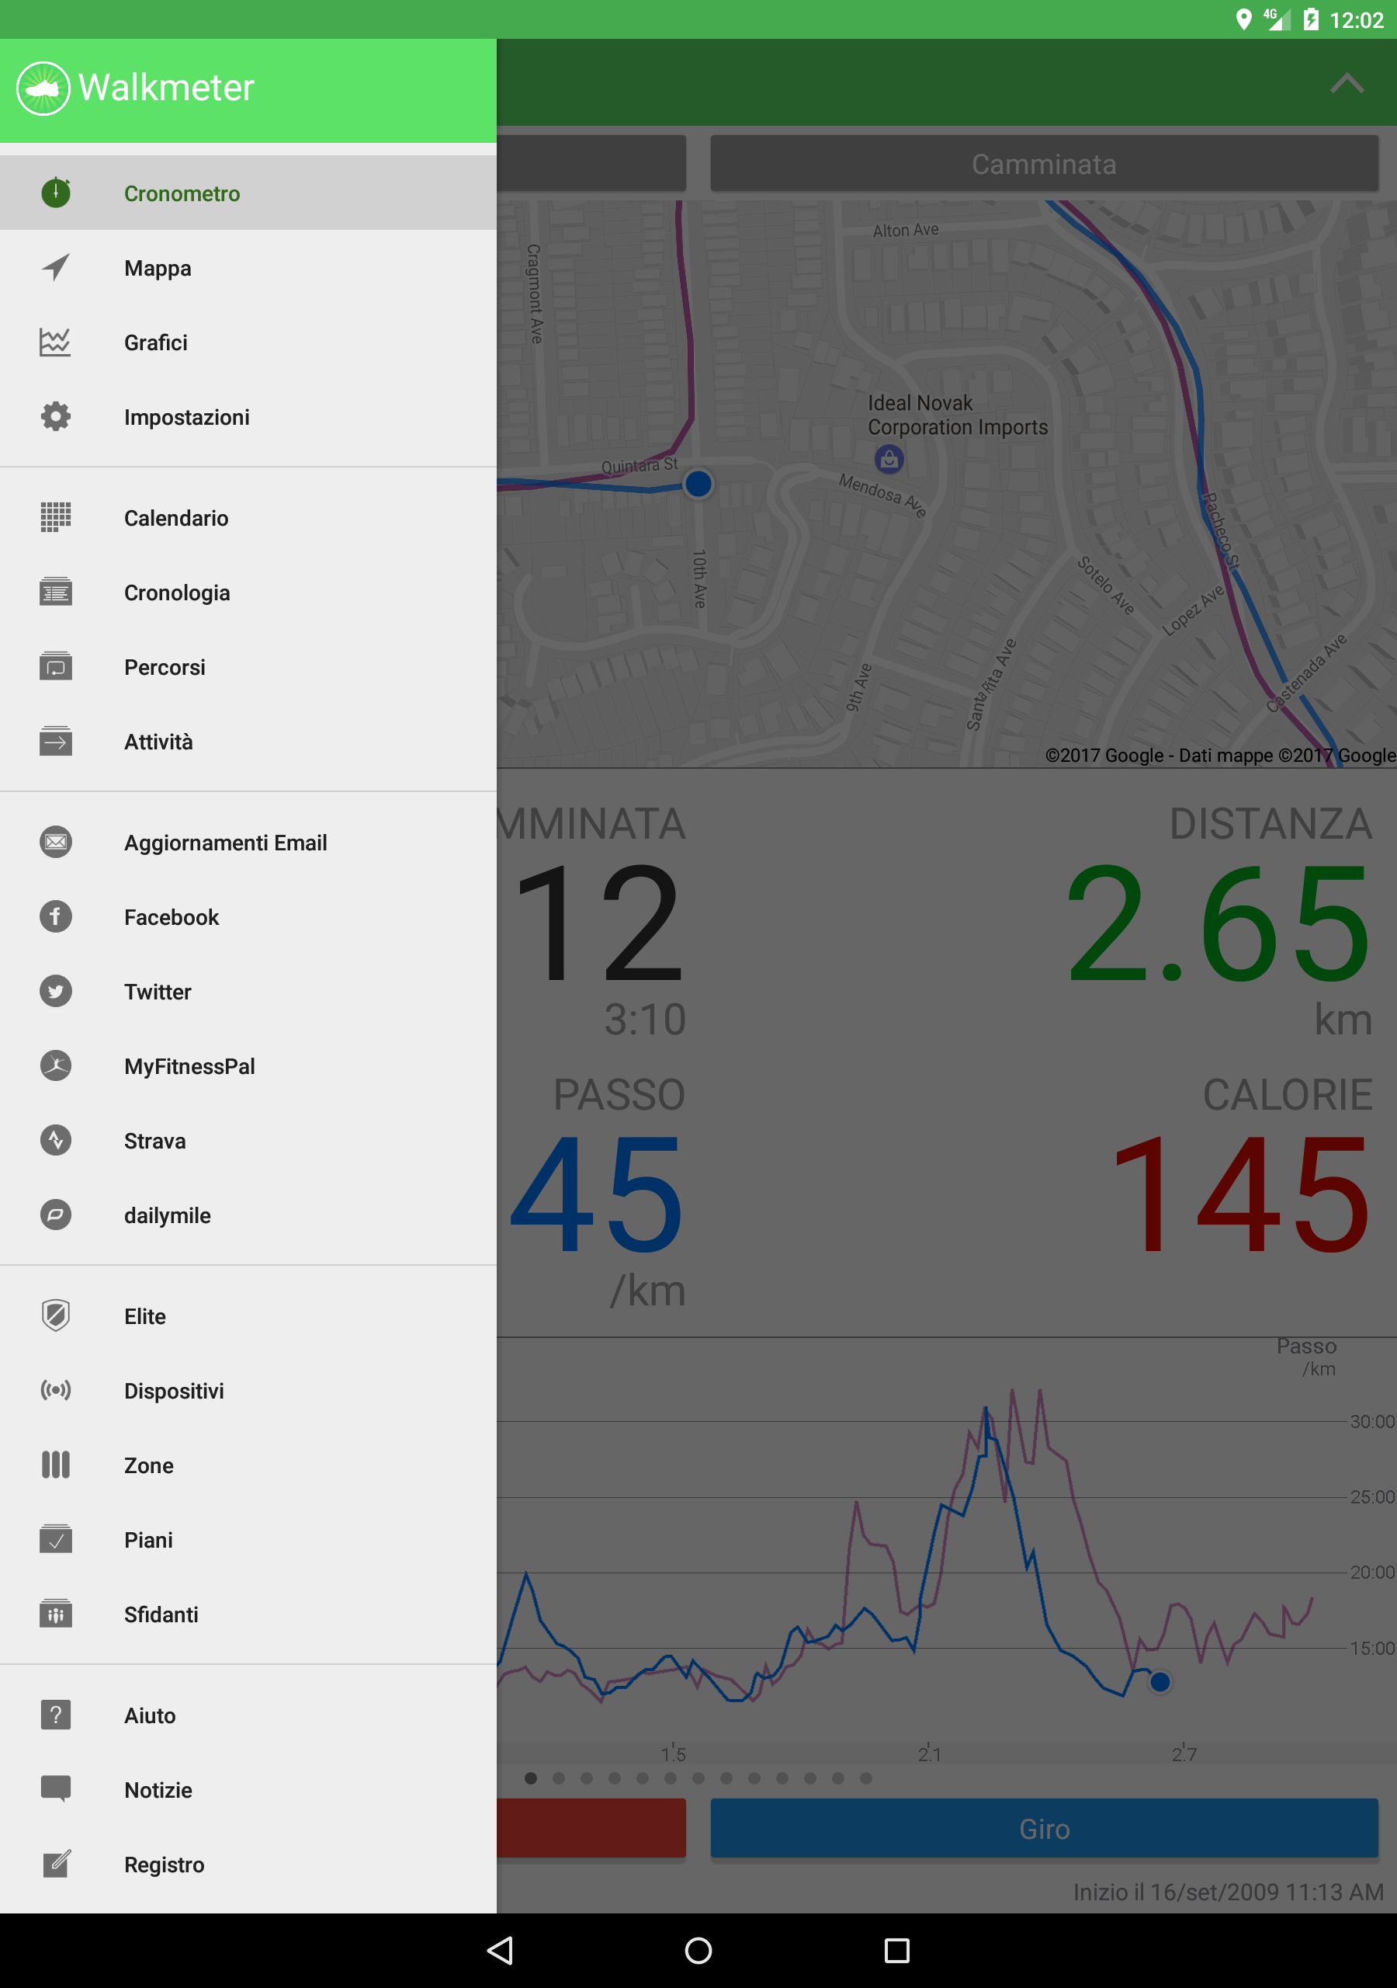Tap the Notizie speech bubble icon
The image size is (1397, 1988).
(x=56, y=1789)
